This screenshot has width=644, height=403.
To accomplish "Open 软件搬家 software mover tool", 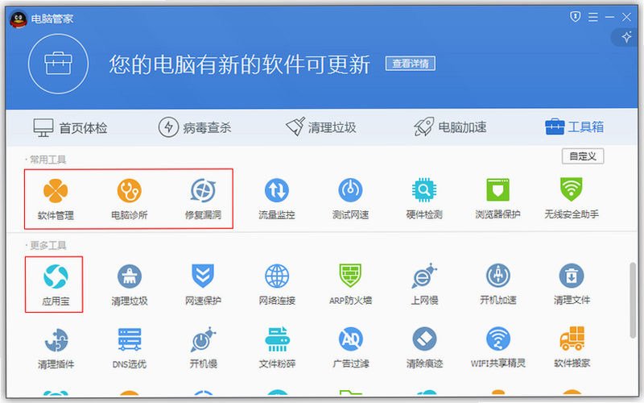I will point(572,348).
